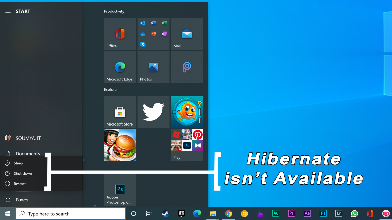392x220 pixels.
Task: Launch Steam from taskbar
Action: (165, 214)
